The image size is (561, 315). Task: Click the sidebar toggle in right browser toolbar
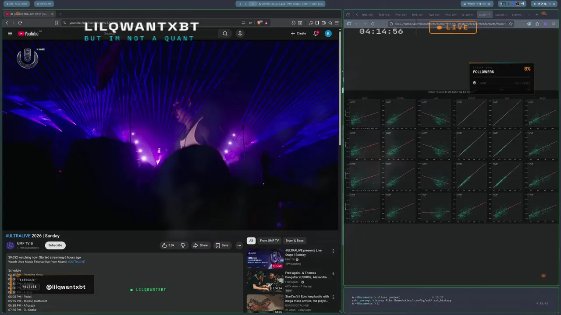coord(349,24)
